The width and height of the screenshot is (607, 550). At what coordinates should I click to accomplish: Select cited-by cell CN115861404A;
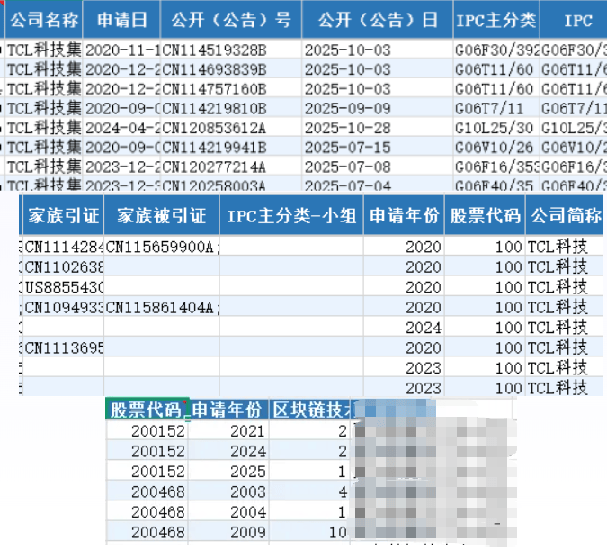click(x=162, y=307)
